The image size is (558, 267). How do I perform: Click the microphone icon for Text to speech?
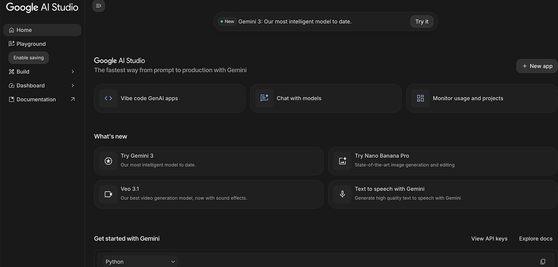(x=342, y=194)
